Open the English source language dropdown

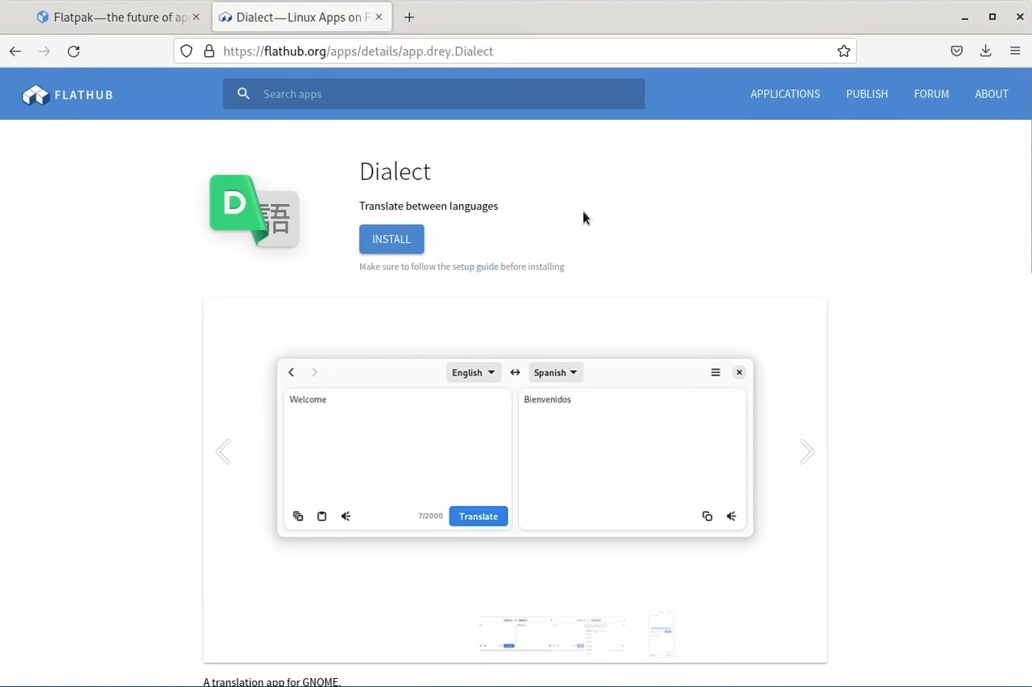point(473,373)
